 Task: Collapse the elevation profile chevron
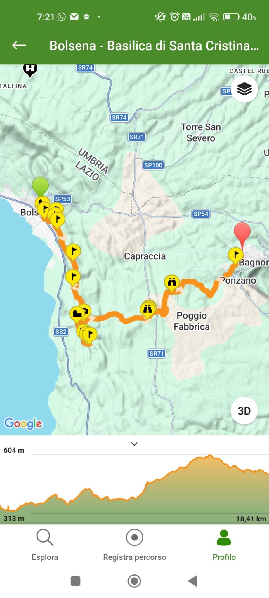click(134, 444)
